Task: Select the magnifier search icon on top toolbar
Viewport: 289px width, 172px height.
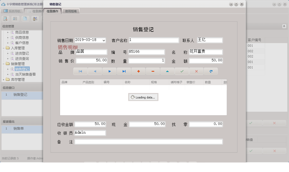Action: (x=5, y=19)
